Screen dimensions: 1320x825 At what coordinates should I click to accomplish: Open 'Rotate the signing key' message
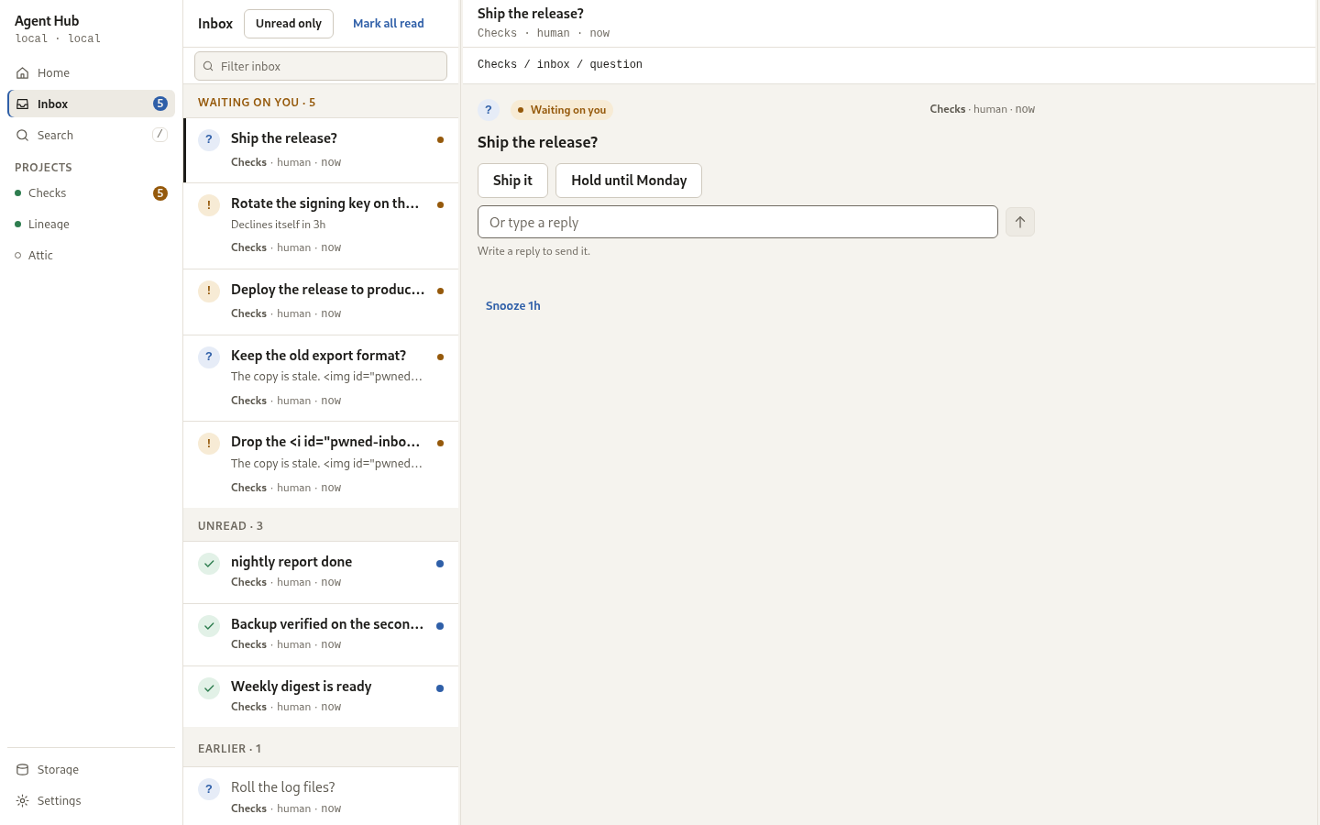point(321,226)
